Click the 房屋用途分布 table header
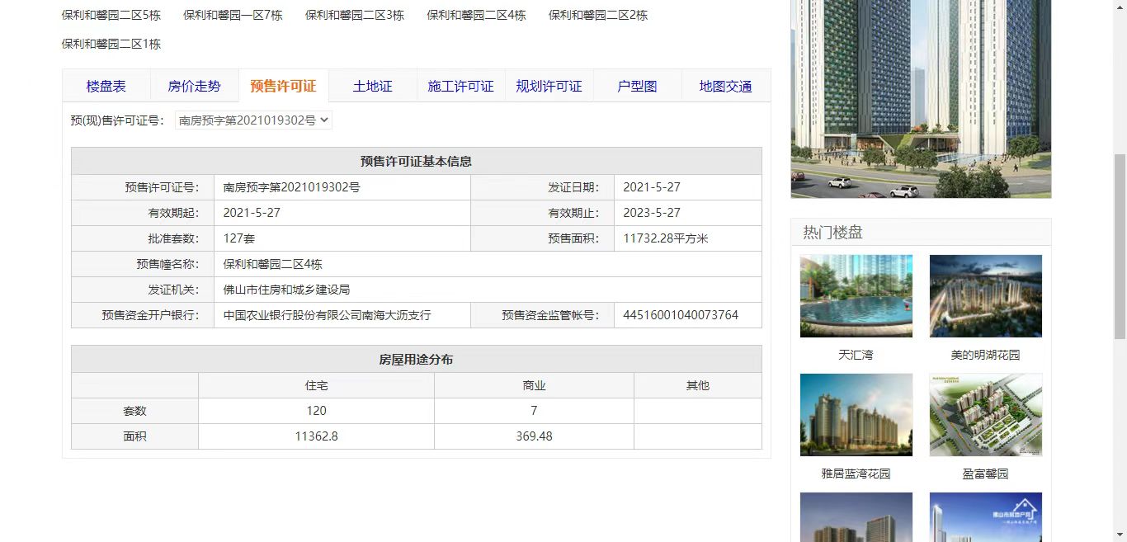 (x=417, y=360)
